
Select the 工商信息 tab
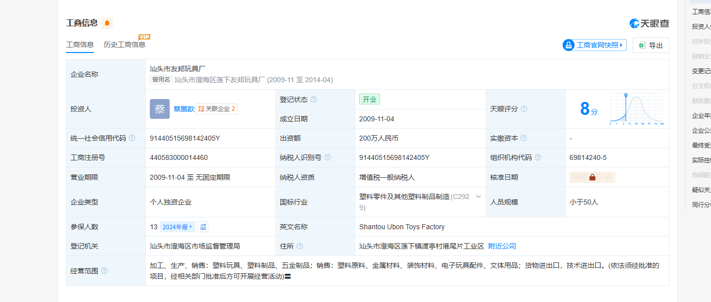pos(80,45)
